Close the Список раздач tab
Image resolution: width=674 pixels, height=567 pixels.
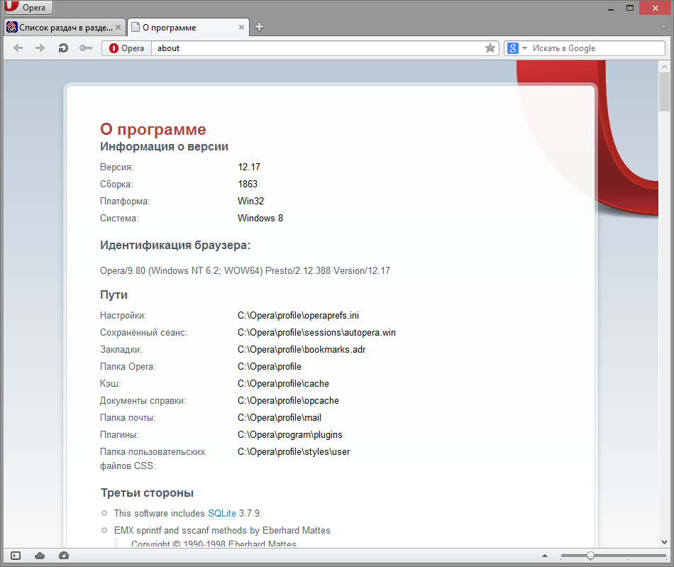coord(118,28)
